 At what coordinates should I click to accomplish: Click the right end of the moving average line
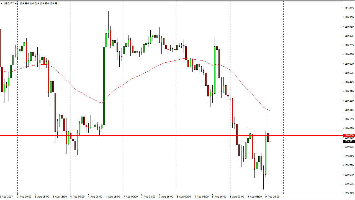tap(269, 111)
